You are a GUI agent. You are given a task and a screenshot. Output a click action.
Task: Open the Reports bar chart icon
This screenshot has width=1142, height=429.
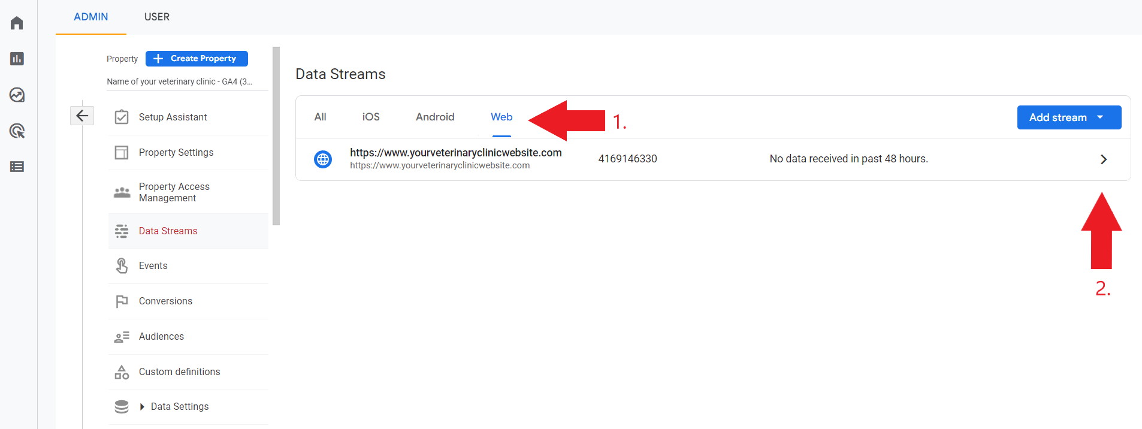17,59
